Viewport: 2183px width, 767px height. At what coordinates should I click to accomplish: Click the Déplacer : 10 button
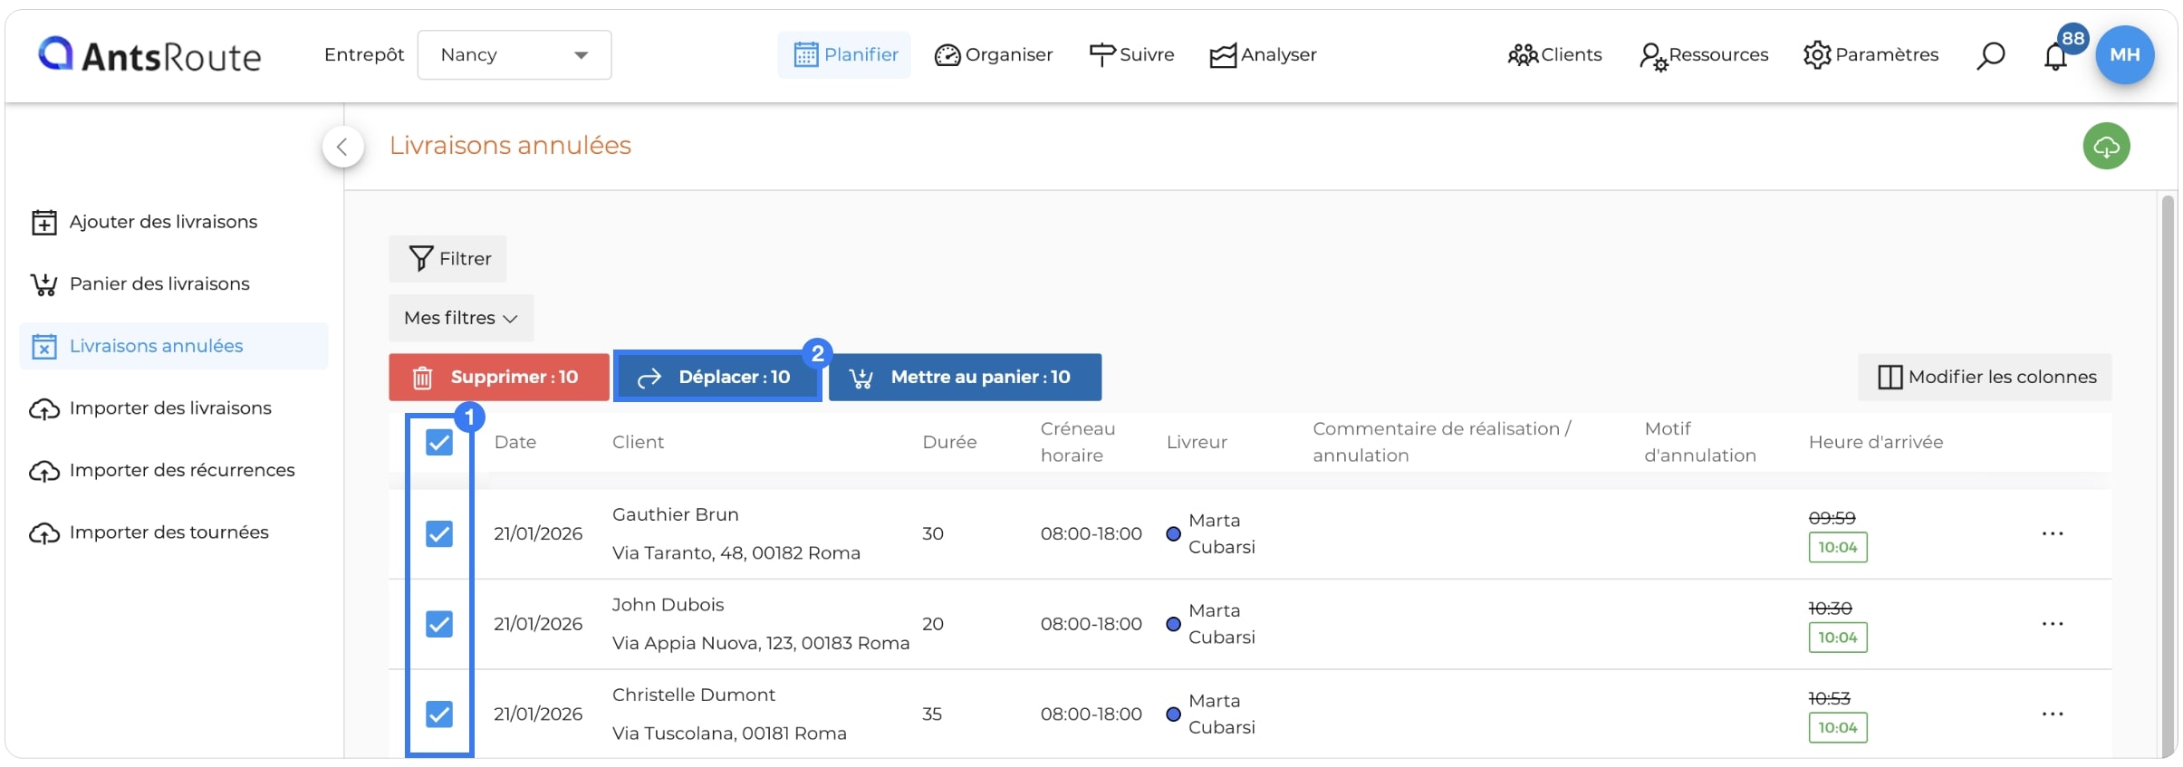[717, 377]
